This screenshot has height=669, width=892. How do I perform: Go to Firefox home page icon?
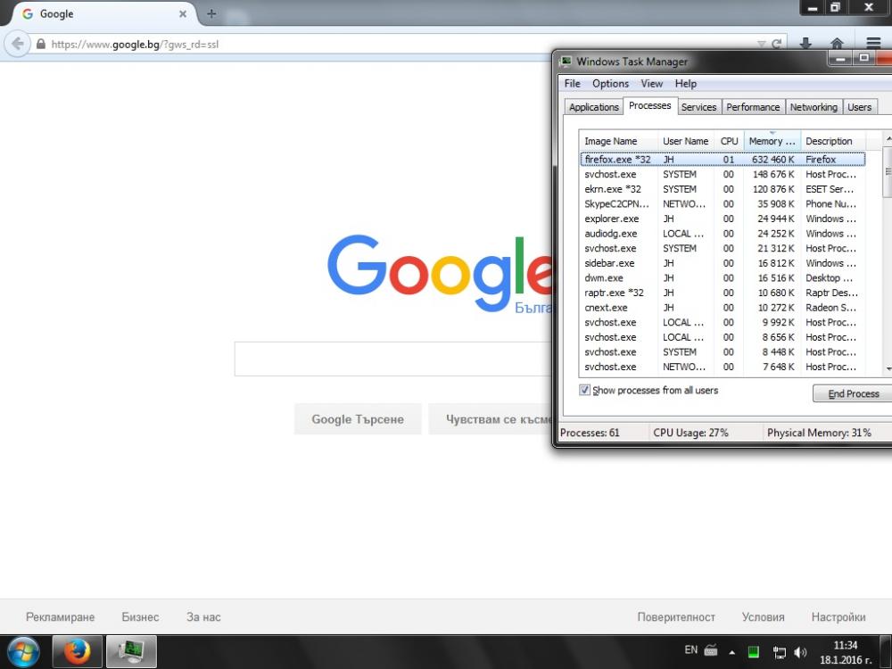(837, 43)
